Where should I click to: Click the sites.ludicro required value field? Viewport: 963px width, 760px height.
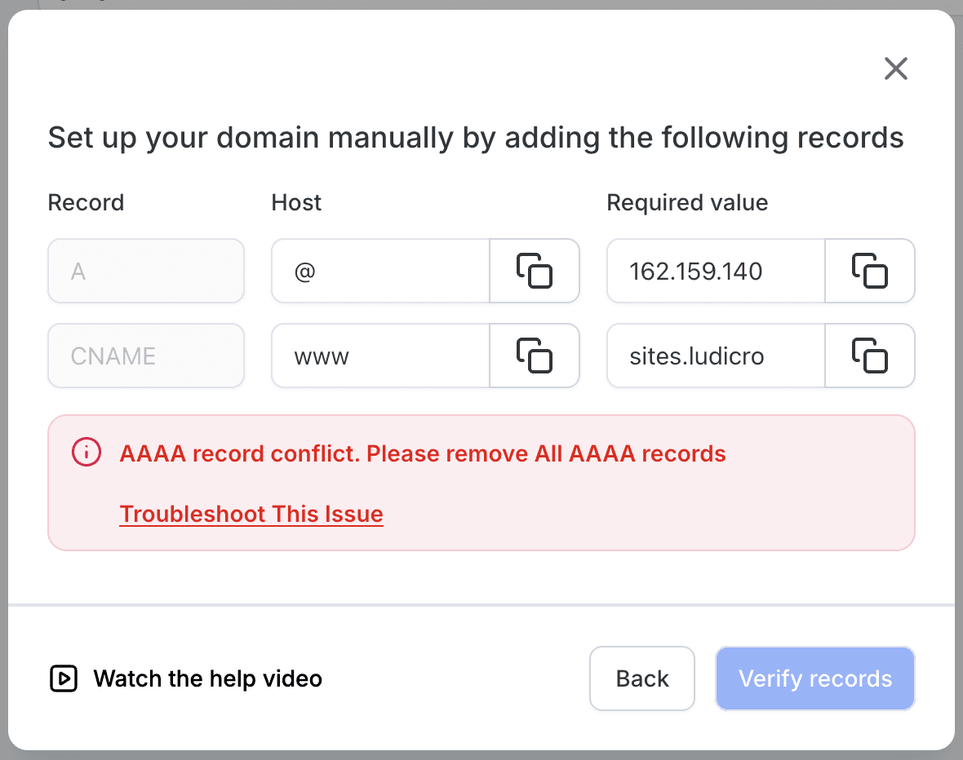point(716,356)
